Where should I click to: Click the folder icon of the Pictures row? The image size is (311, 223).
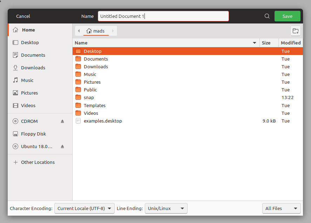pos(78,82)
